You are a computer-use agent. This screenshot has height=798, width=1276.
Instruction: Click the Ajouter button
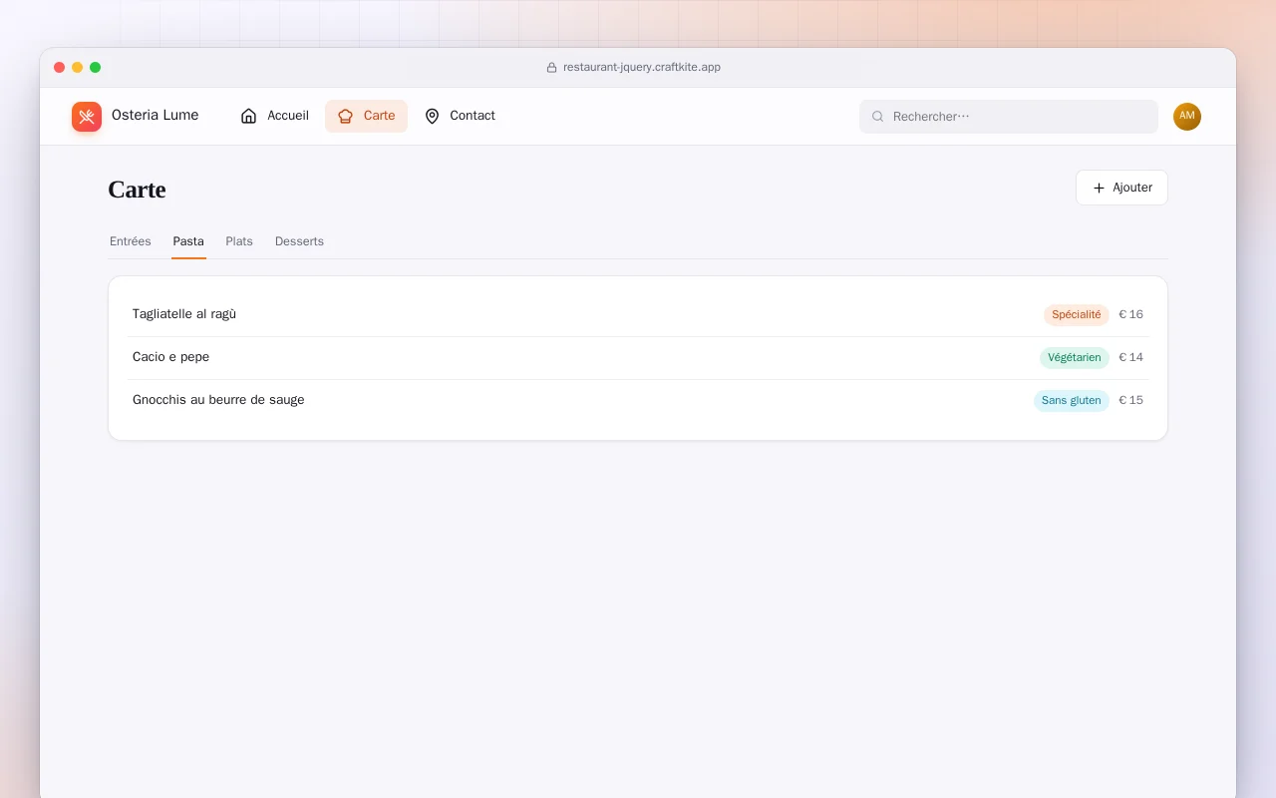(x=1121, y=188)
